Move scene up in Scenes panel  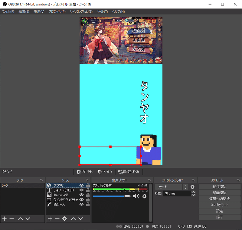click(x=21, y=218)
